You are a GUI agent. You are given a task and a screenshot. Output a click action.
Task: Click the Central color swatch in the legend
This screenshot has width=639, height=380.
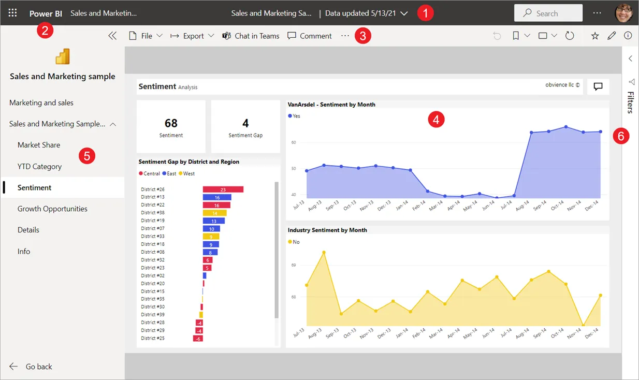(141, 173)
